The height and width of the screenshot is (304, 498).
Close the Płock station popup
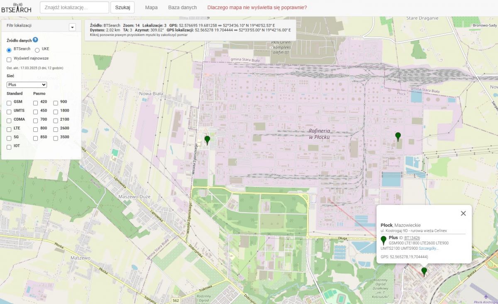coord(463,213)
